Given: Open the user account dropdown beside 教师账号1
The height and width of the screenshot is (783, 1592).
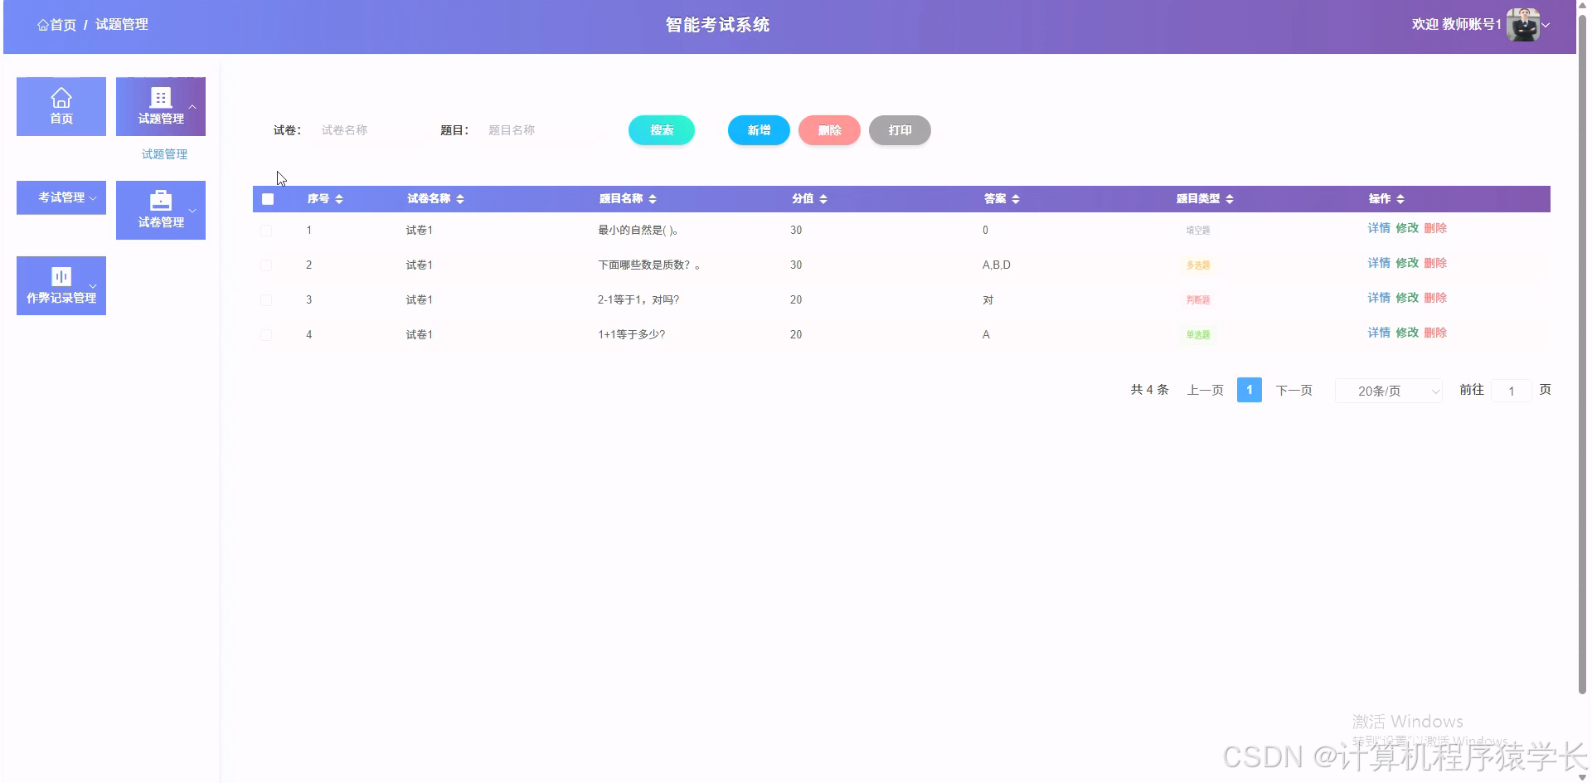Looking at the screenshot, I should point(1547,25).
